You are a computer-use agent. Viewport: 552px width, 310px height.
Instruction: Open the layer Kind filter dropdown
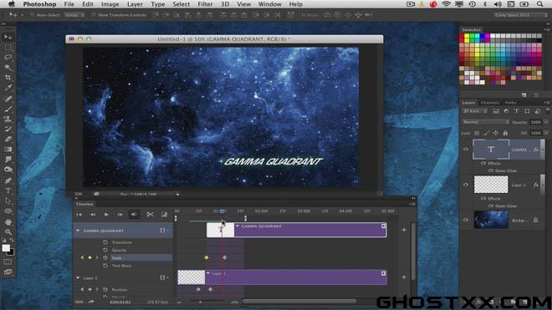coord(475,111)
